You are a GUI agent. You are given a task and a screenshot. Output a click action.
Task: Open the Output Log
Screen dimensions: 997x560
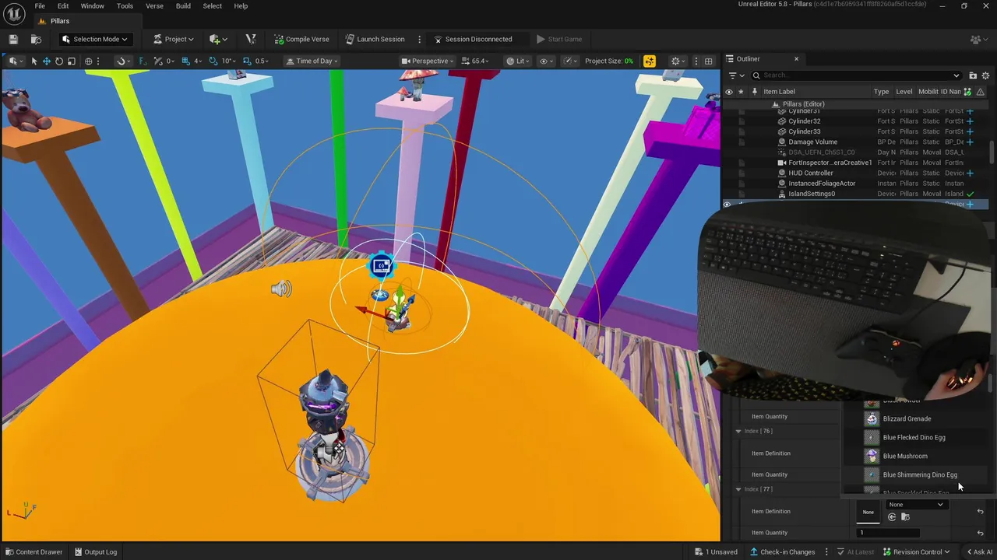pos(95,552)
